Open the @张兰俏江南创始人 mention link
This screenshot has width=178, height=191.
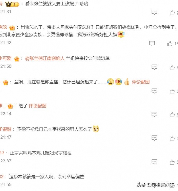[x=45, y=58]
